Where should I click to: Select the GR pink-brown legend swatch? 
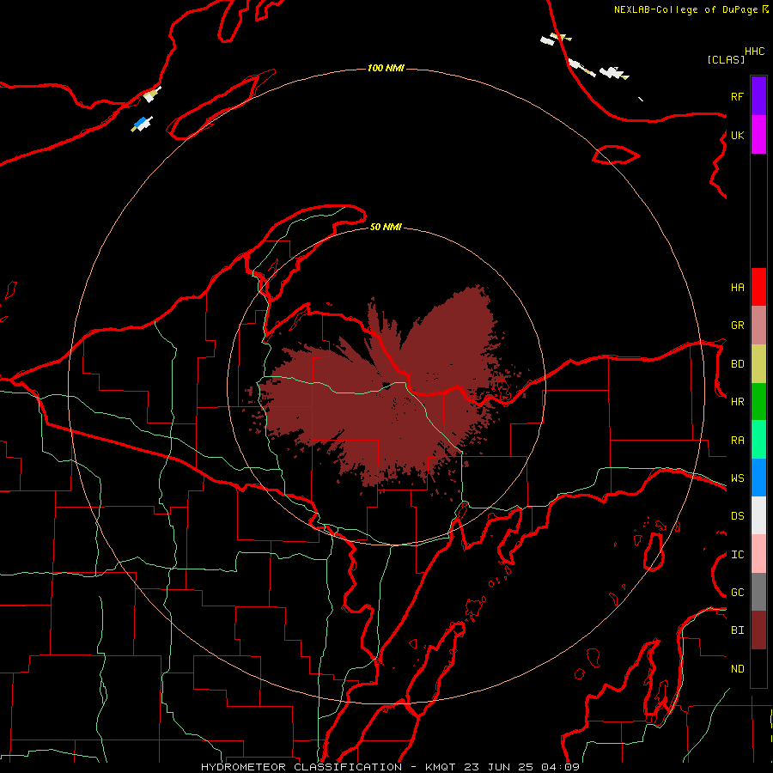(x=758, y=326)
